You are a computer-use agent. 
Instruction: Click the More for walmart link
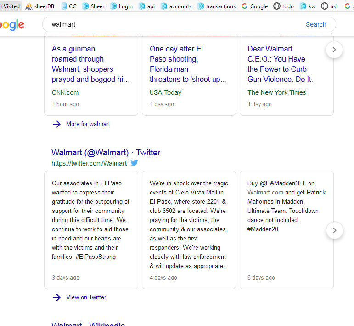pyautogui.click(x=88, y=124)
